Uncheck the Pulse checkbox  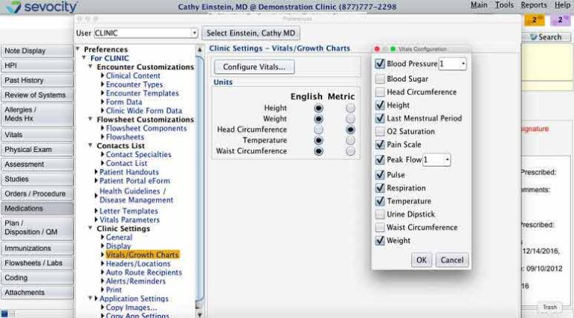point(380,175)
